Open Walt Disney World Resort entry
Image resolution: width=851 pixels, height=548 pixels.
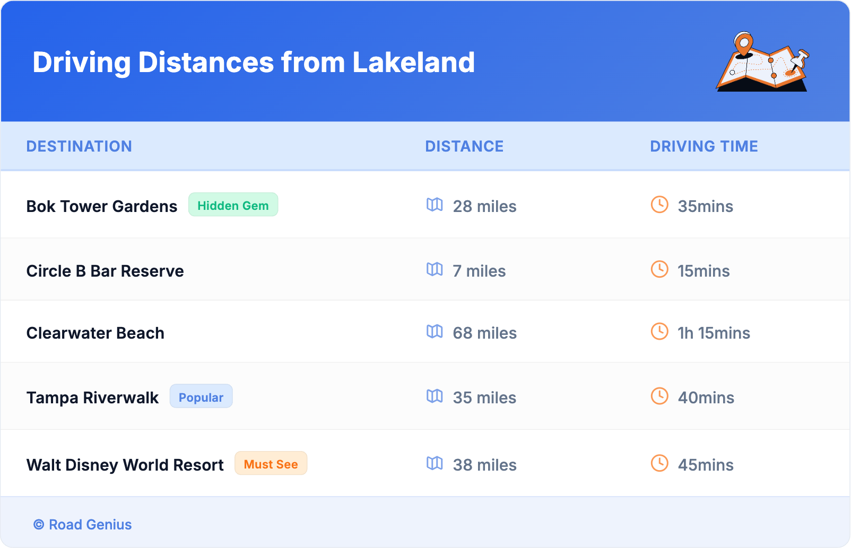(125, 465)
